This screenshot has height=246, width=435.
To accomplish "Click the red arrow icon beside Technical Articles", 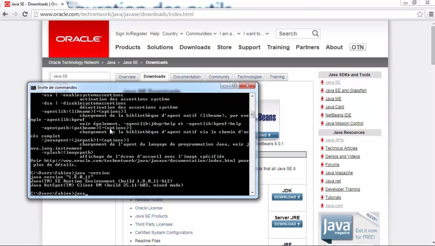I will (322, 148).
